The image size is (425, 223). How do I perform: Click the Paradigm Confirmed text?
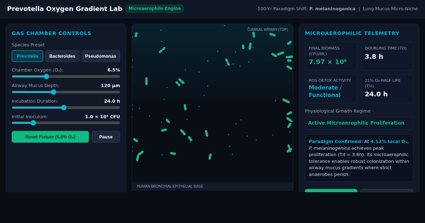336,142
